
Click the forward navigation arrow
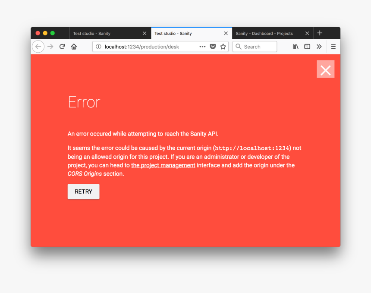pos(50,47)
